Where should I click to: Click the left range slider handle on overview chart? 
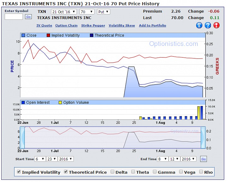click(22, 138)
